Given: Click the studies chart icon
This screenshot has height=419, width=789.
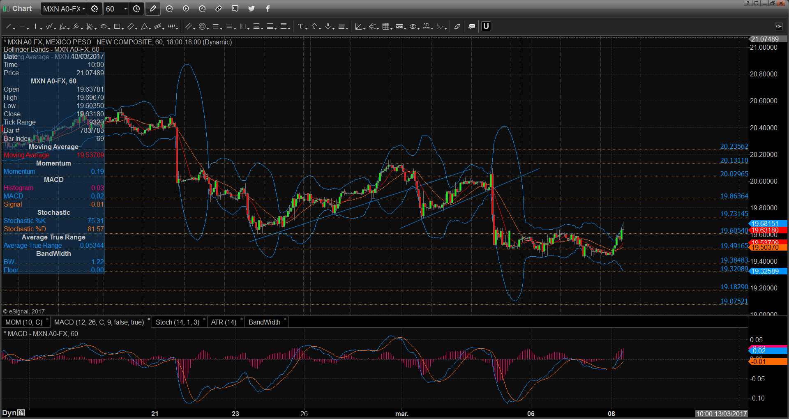Looking at the screenshot, I should [169, 9].
